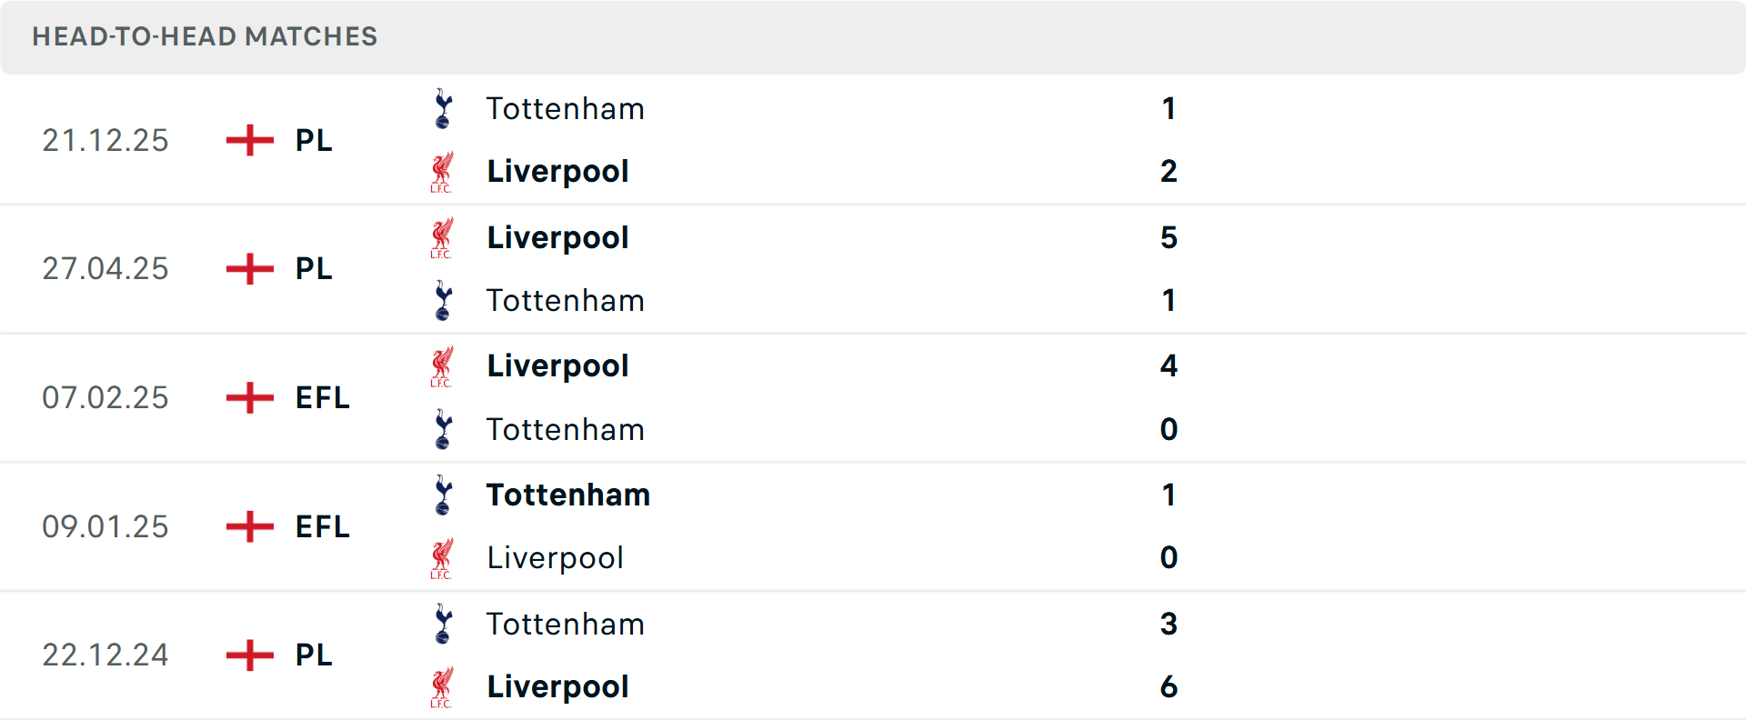This screenshot has width=1746, height=720.
Task: Click the Liverpool crest in the 07.02.25 row
Action: point(443,365)
